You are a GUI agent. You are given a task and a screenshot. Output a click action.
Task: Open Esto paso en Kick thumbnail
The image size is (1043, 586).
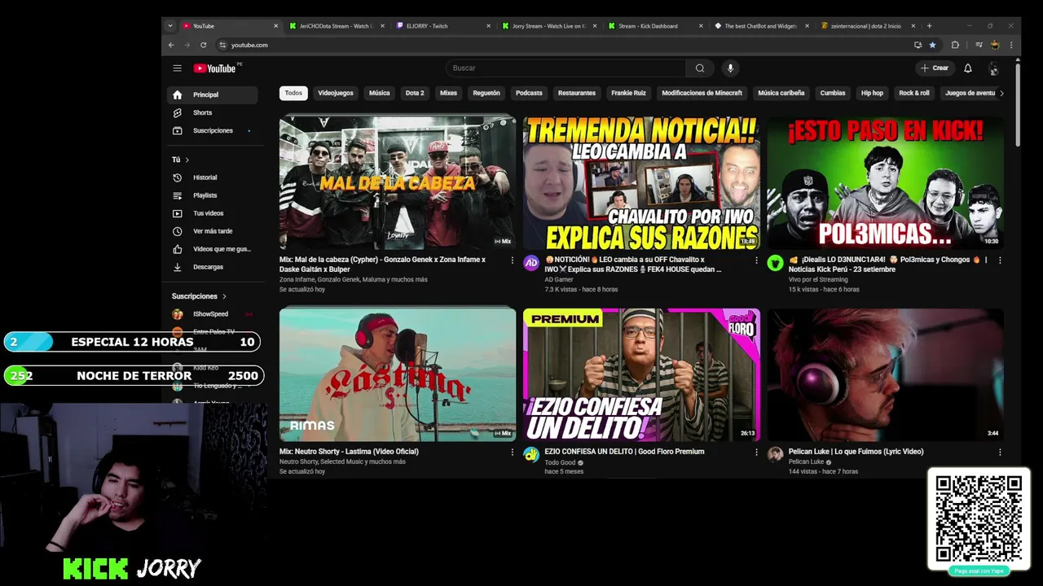coord(885,183)
